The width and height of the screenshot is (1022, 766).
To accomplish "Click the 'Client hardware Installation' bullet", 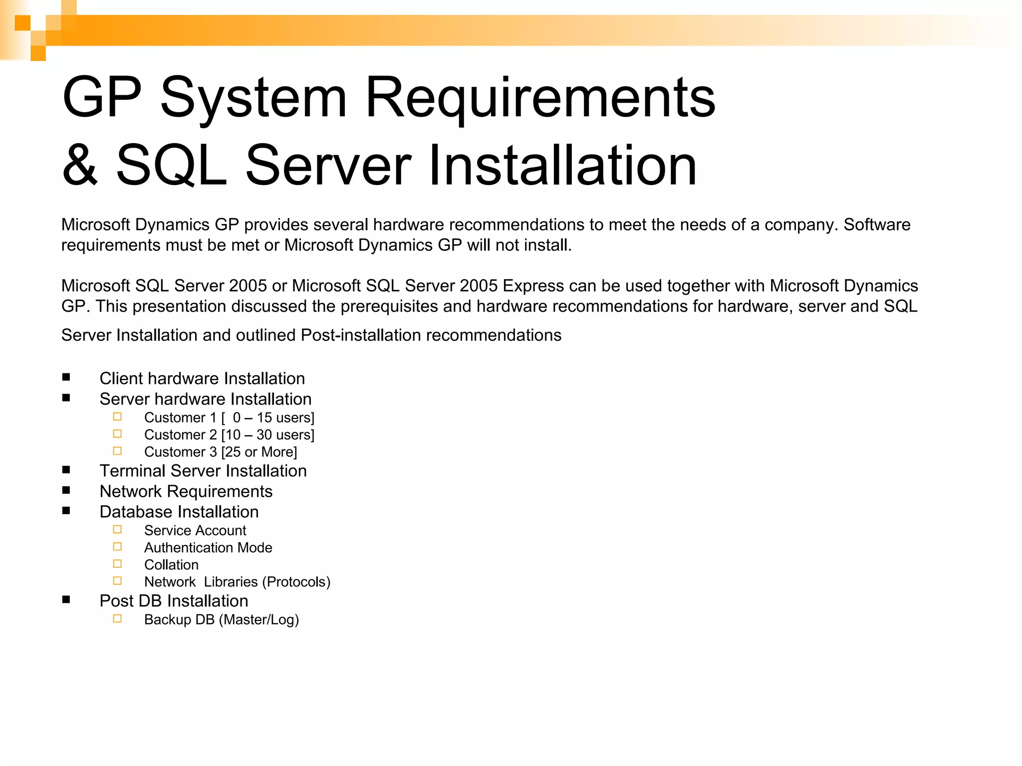I will tap(202, 379).
